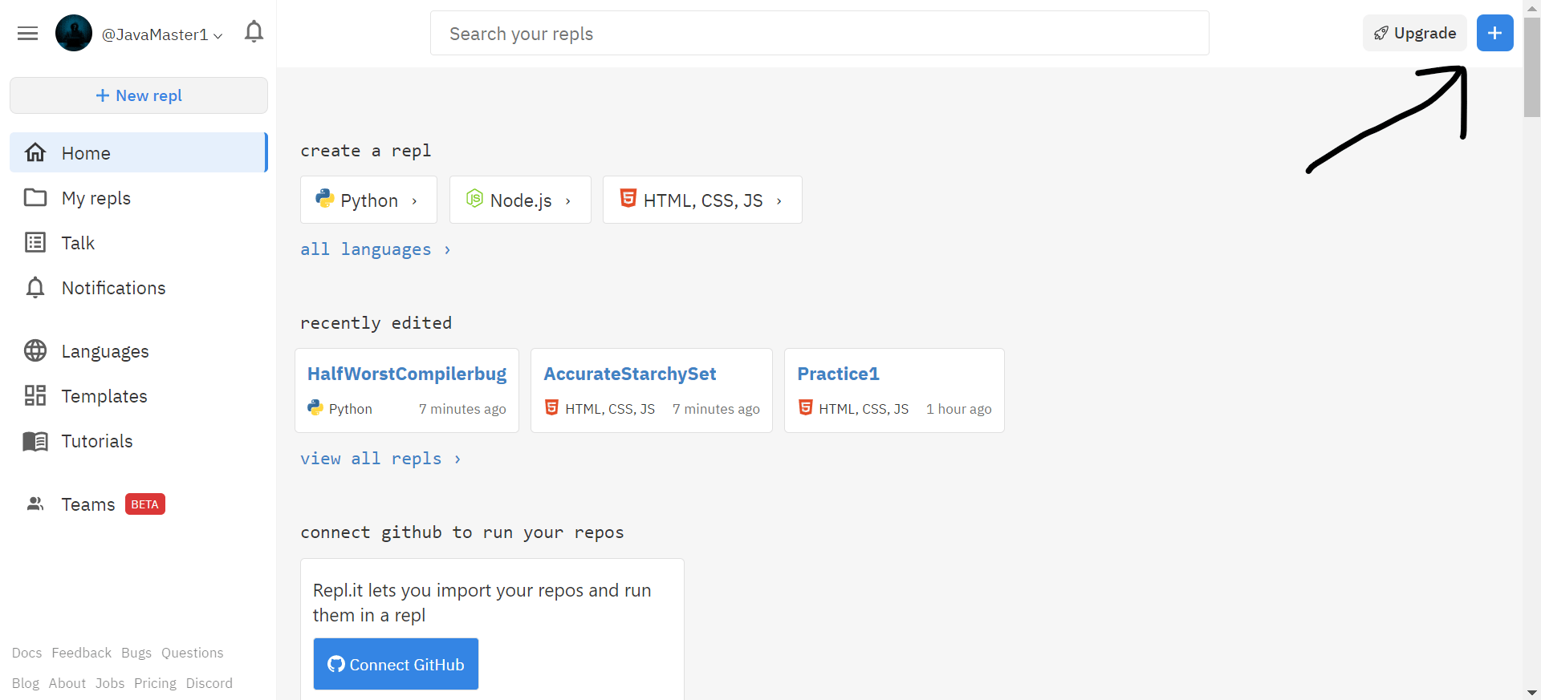Open the hamburger menu icon

[28, 34]
